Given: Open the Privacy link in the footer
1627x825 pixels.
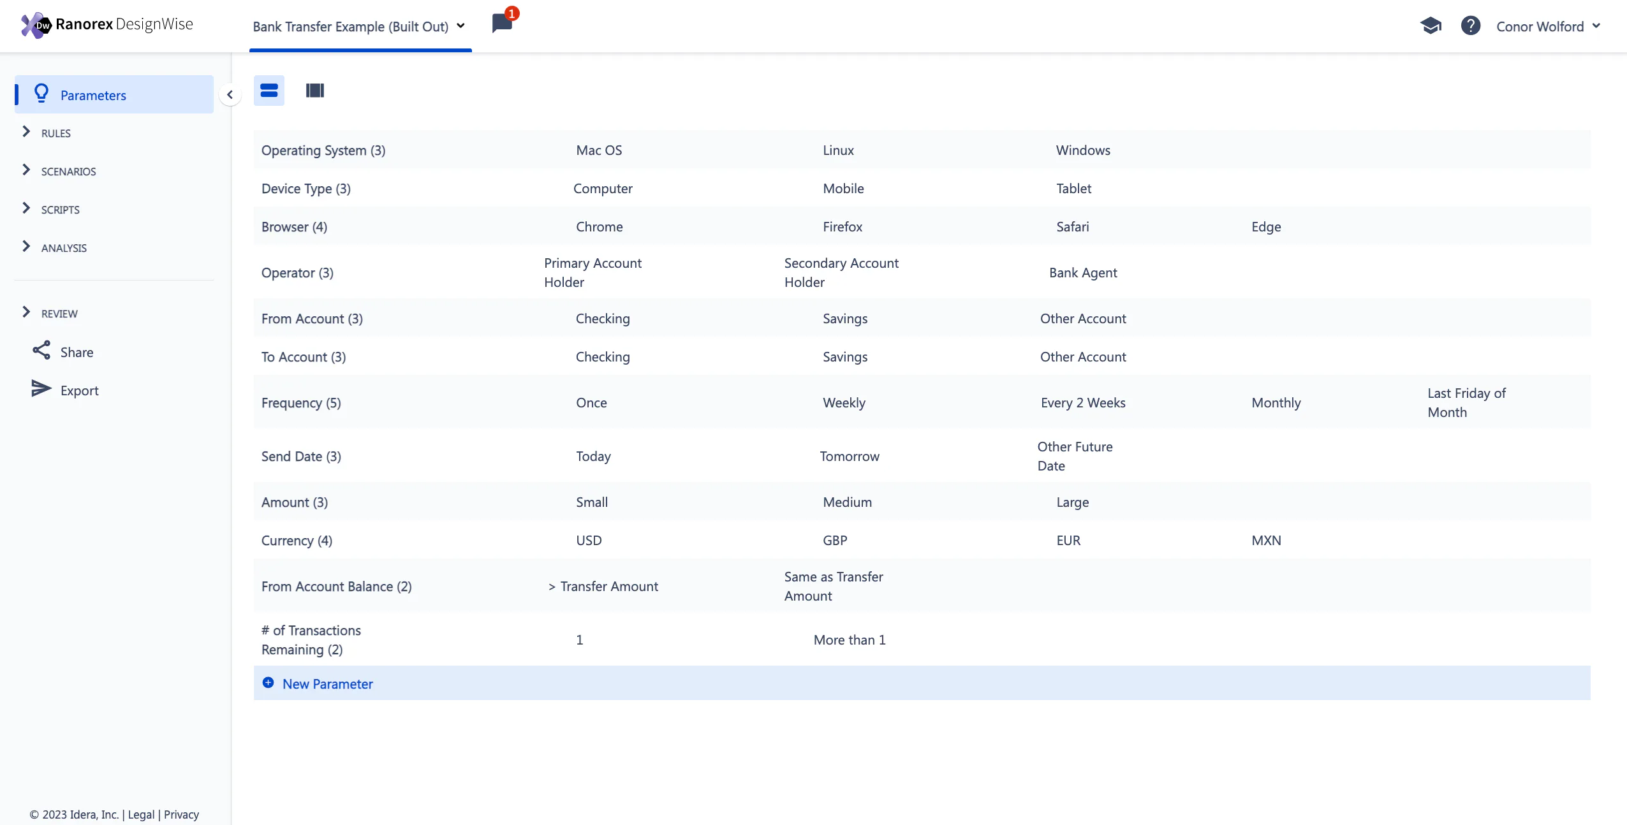Looking at the screenshot, I should [x=181, y=814].
